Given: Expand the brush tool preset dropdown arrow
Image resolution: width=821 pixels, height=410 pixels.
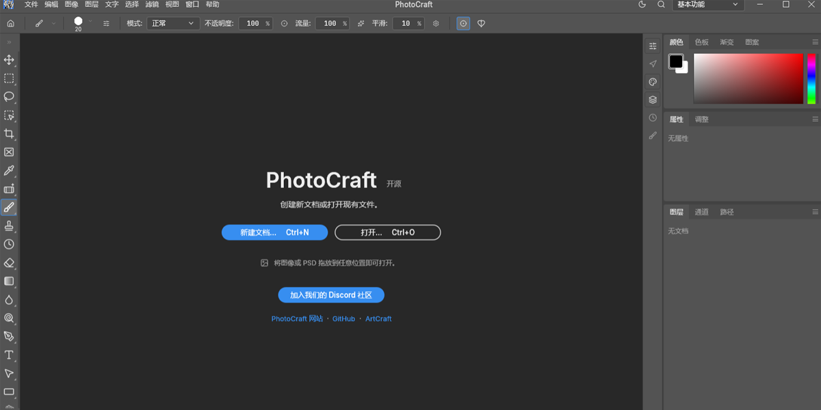Looking at the screenshot, I should coord(53,23).
